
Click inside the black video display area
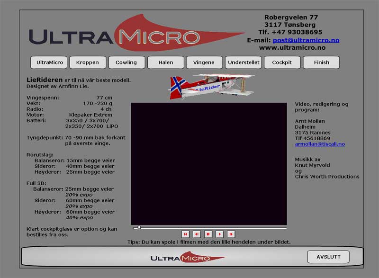tap(209, 163)
